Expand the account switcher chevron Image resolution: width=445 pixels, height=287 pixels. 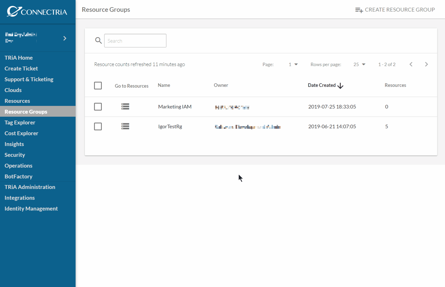tap(65, 38)
